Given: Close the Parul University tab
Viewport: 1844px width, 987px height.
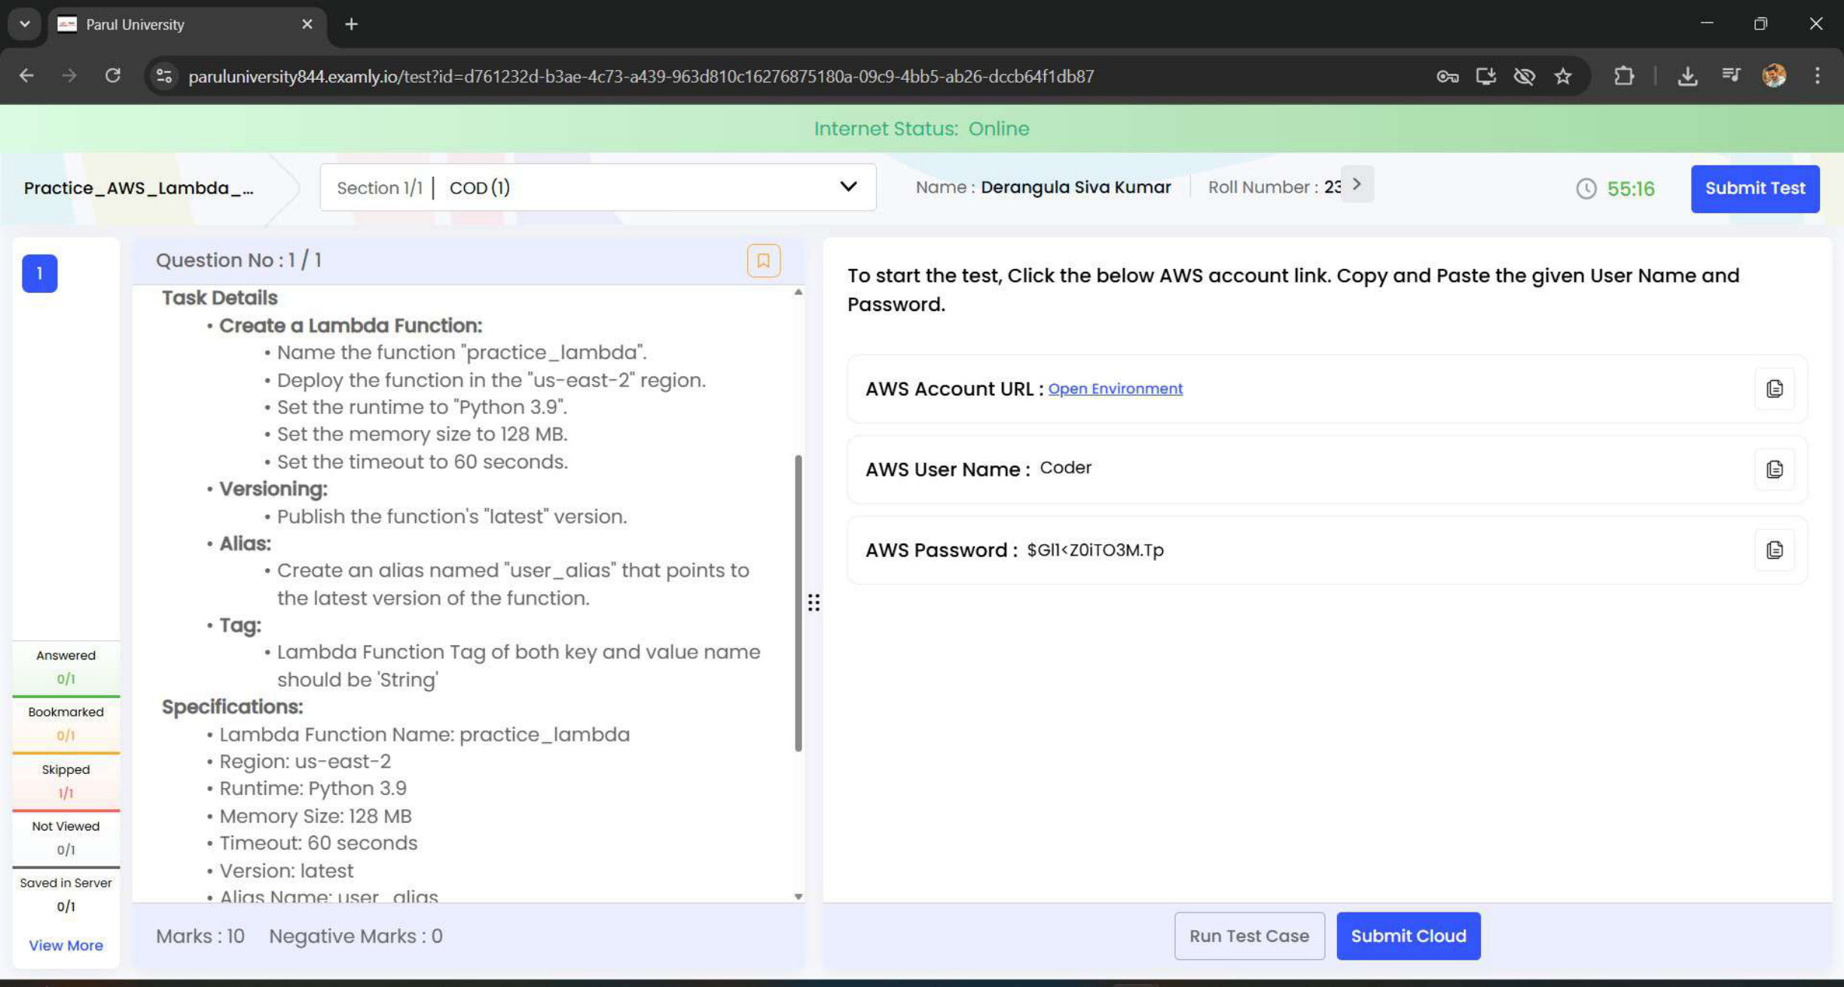Looking at the screenshot, I should (x=307, y=24).
